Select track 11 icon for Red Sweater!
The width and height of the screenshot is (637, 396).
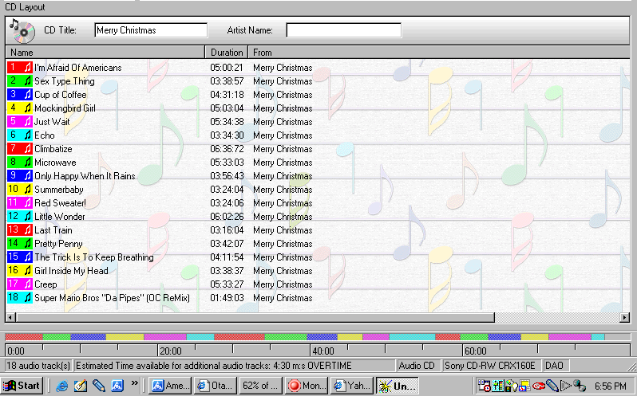(x=20, y=202)
